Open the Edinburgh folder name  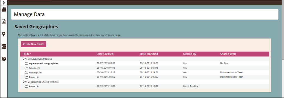(x=34, y=68)
